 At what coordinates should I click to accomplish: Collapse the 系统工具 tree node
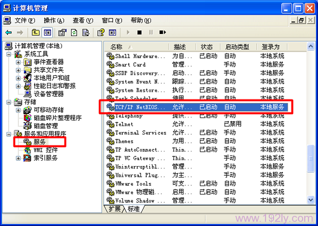coord(8,54)
